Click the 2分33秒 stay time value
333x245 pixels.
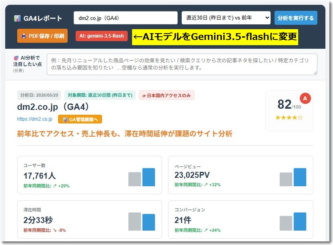[x=38, y=220]
